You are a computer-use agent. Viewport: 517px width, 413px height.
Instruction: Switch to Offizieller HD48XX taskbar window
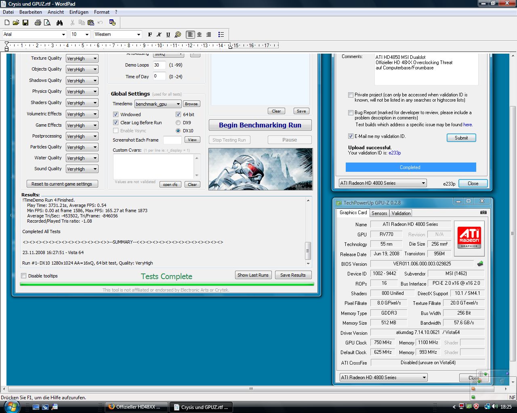(135, 407)
